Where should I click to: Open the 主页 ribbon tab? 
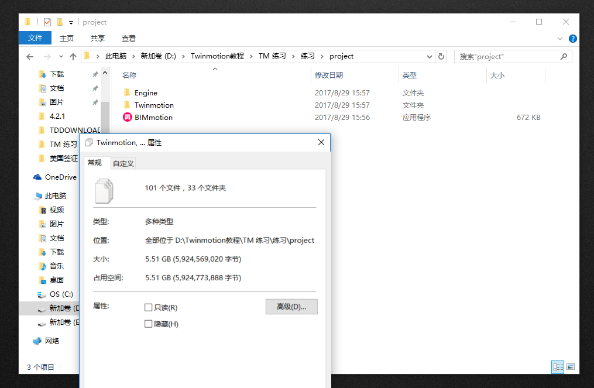click(x=67, y=38)
